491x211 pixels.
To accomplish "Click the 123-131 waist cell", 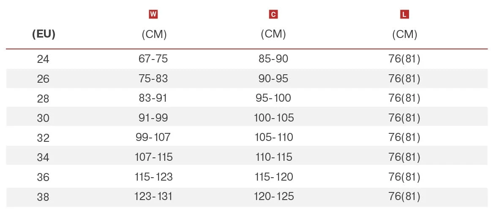I will (153, 197).
